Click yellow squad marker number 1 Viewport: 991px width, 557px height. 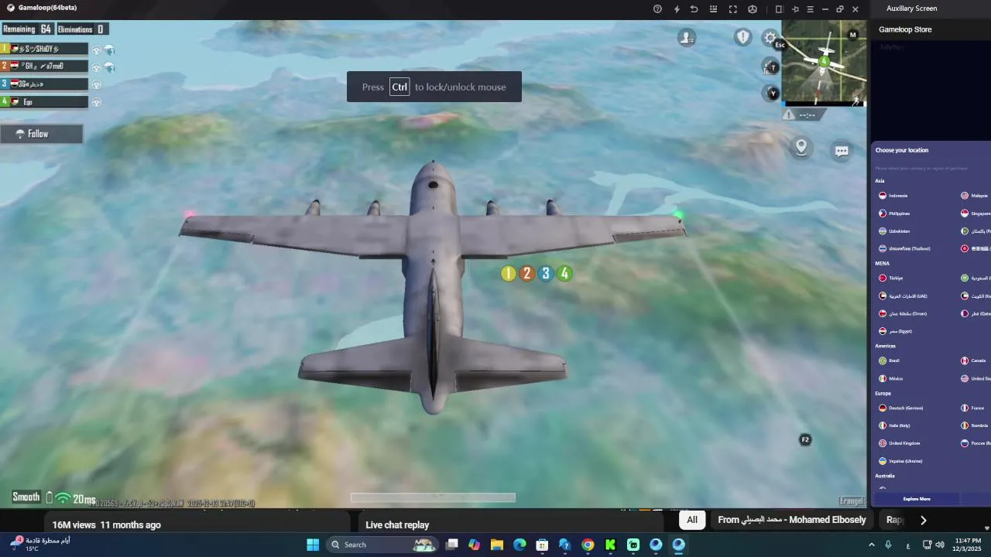508,273
